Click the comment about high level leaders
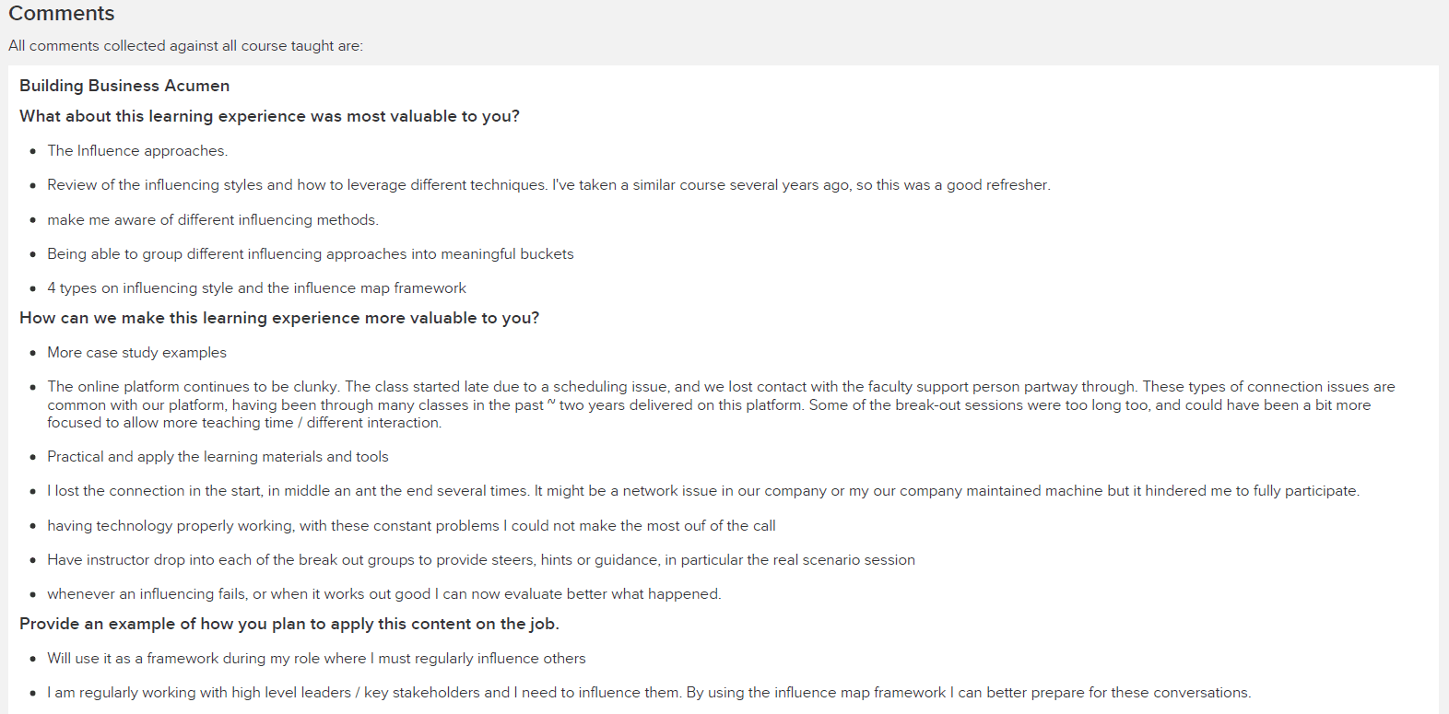 (x=649, y=693)
